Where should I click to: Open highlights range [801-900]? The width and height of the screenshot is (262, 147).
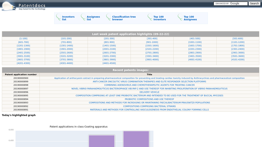click(109, 42)
